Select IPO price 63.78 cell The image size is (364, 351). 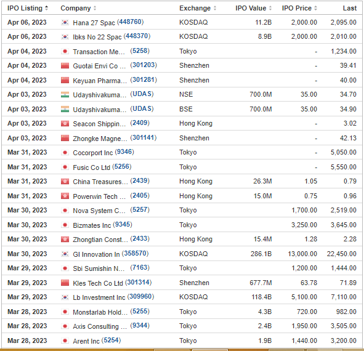point(309,283)
